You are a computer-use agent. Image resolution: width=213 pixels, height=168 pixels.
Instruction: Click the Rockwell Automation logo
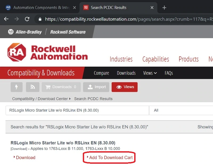point(48,52)
